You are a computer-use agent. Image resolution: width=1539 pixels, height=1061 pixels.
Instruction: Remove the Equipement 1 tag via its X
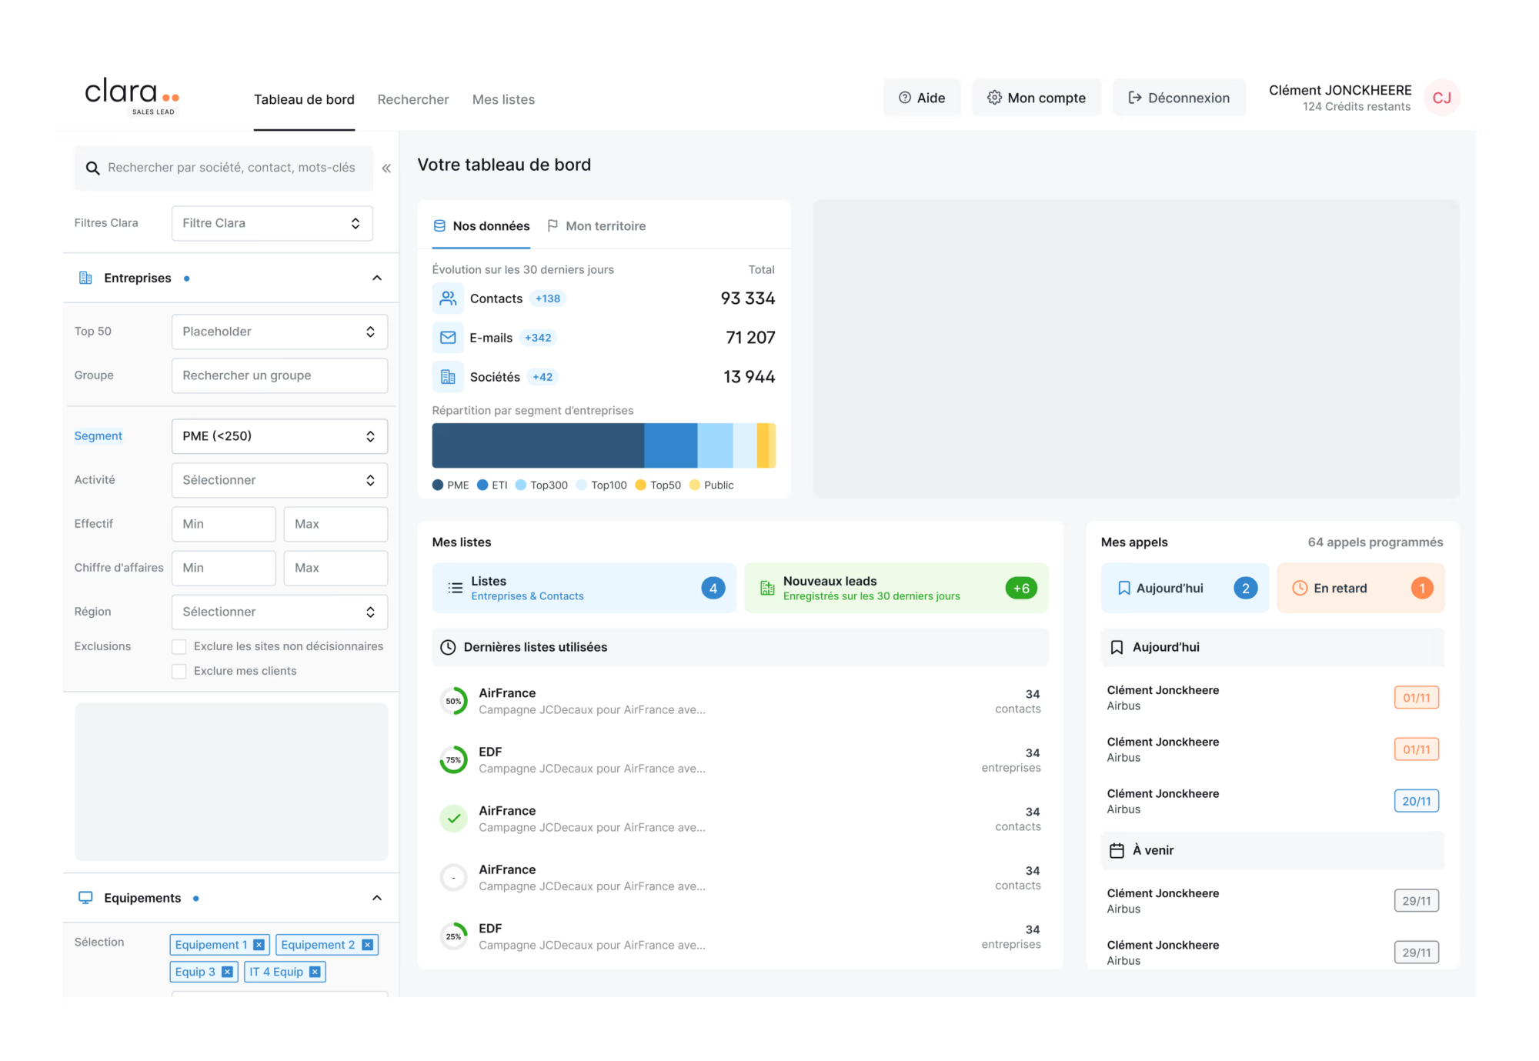[259, 945]
